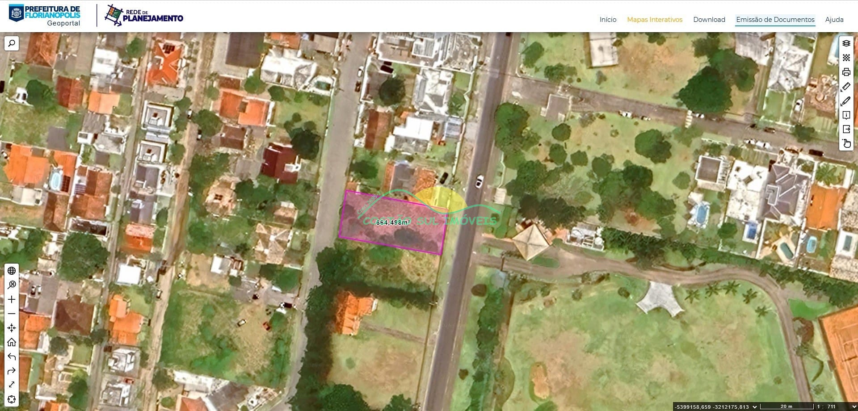Zoom out with the minus button
The height and width of the screenshot is (411, 858).
[x=12, y=314]
